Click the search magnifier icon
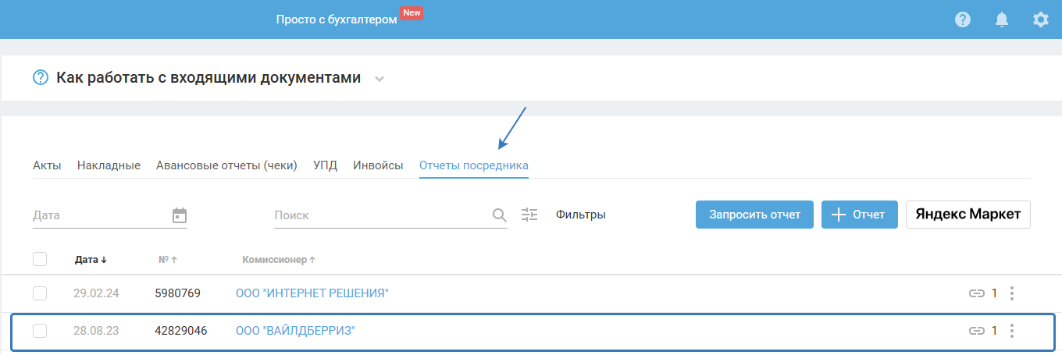The image size is (1062, 355). [x=500, y=215]
